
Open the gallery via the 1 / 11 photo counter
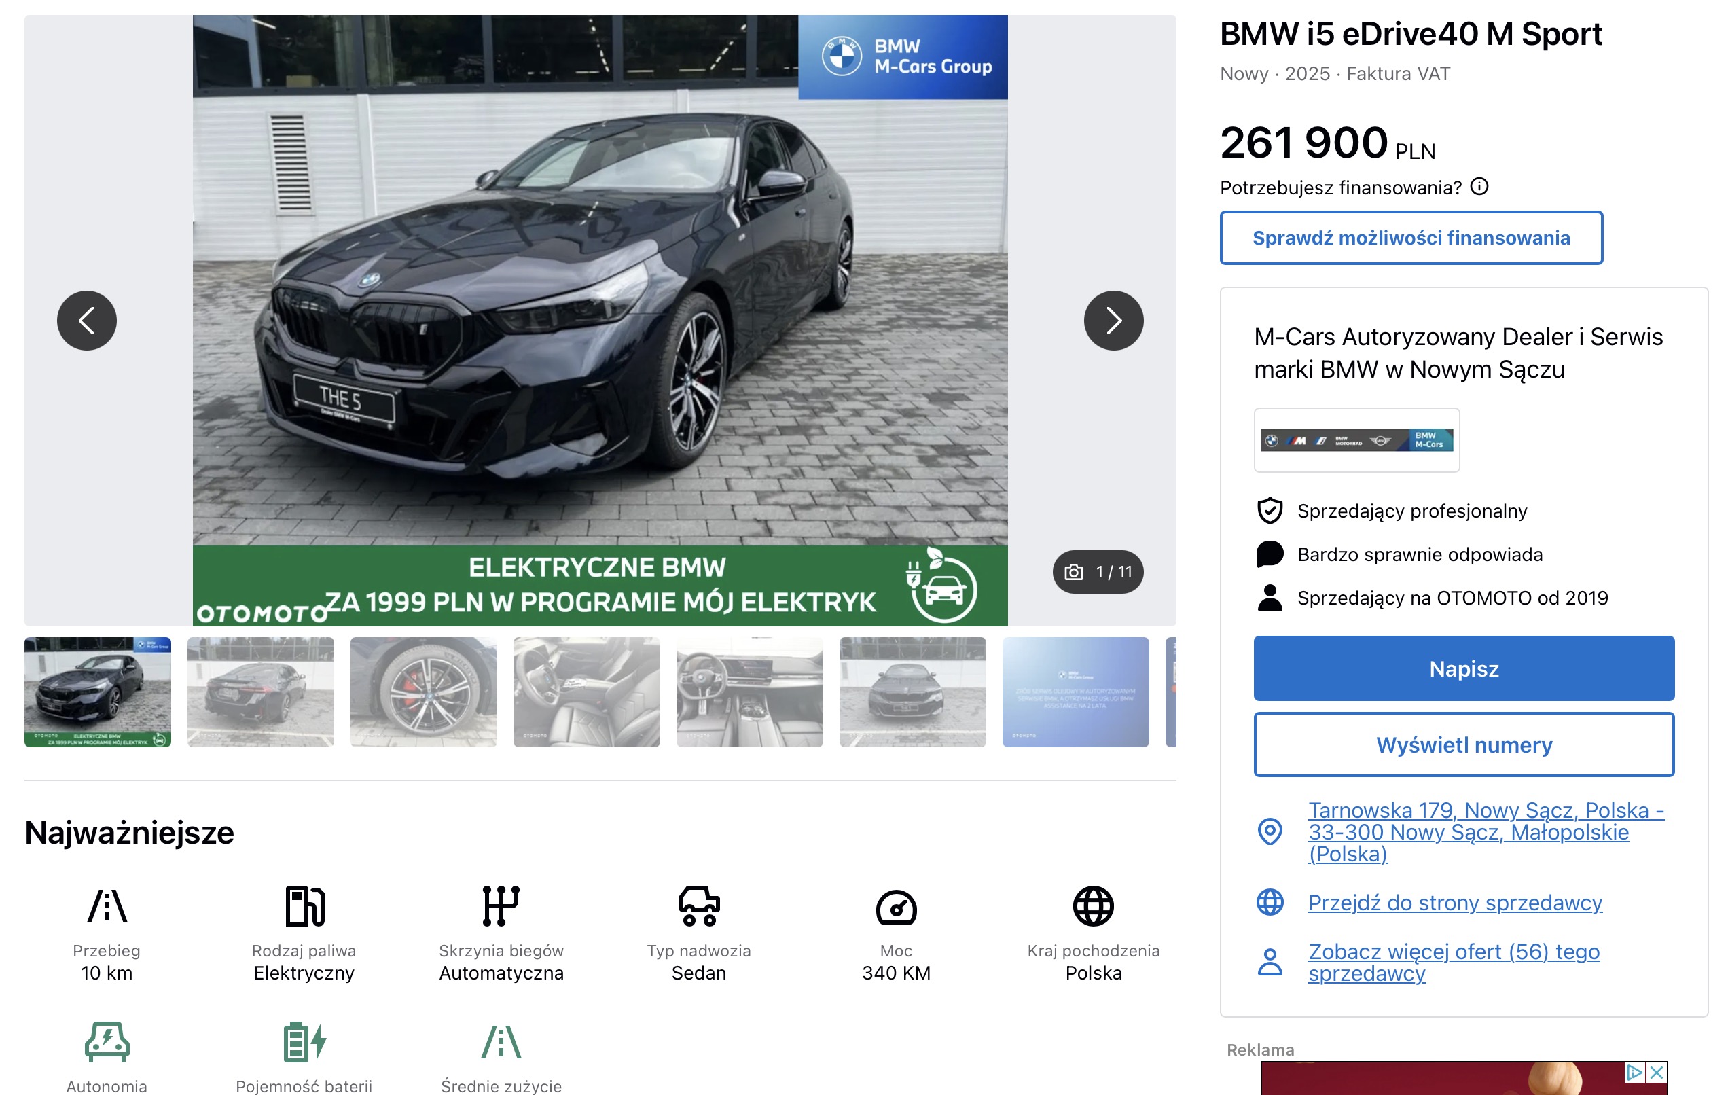click(x=1098, y=572)
